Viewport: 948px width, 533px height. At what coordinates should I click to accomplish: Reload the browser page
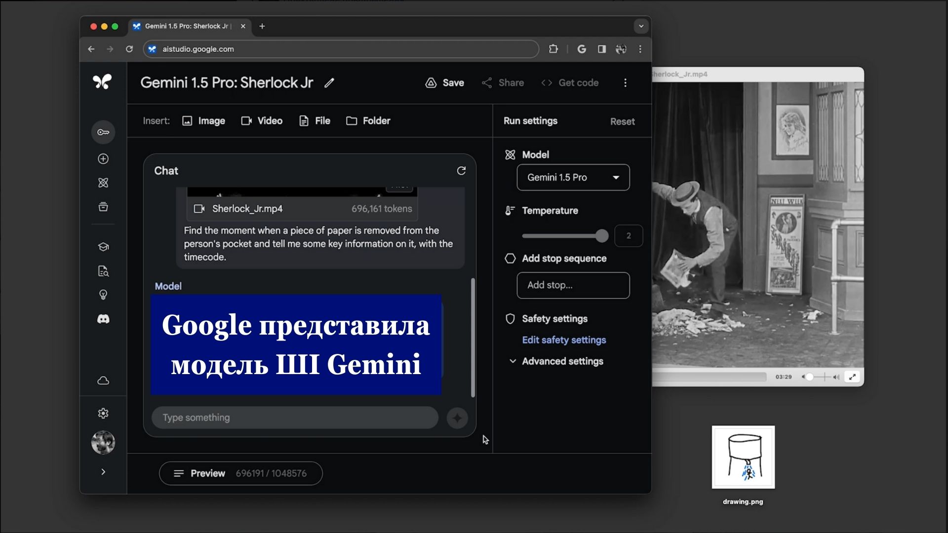coord(129,49)
